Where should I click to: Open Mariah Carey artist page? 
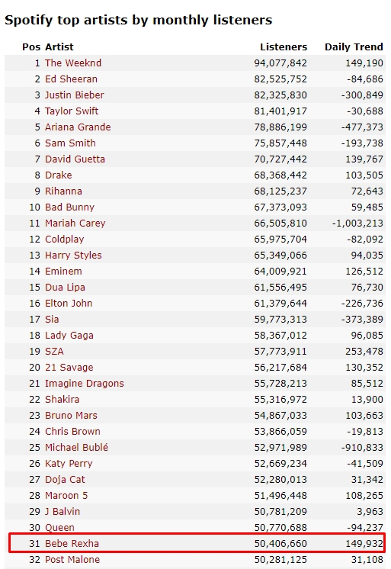[75, 223]
